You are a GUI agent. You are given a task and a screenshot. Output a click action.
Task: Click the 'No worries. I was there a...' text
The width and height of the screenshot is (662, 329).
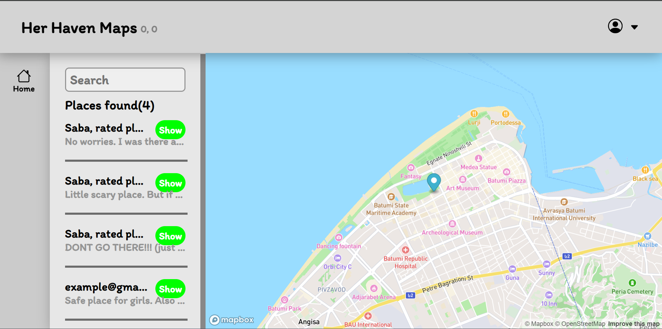pyautogui.click(x=125, y=142)
